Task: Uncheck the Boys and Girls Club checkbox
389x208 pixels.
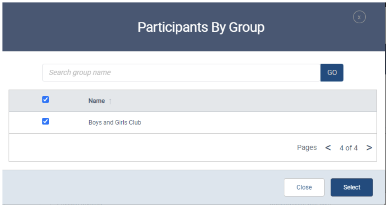Action: [45, 121]
